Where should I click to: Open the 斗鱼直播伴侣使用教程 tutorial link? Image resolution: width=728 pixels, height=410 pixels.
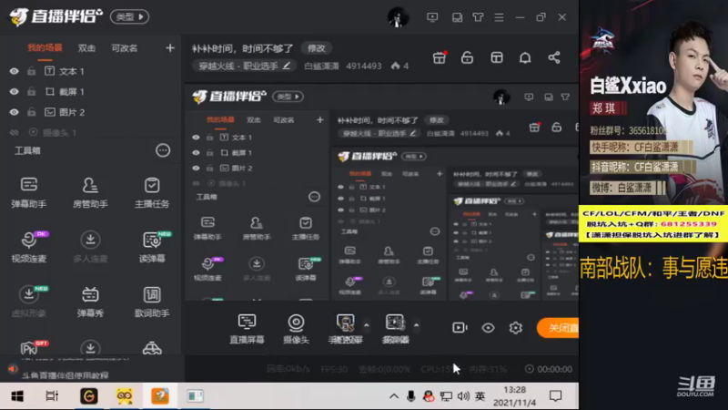coord(65,375)
